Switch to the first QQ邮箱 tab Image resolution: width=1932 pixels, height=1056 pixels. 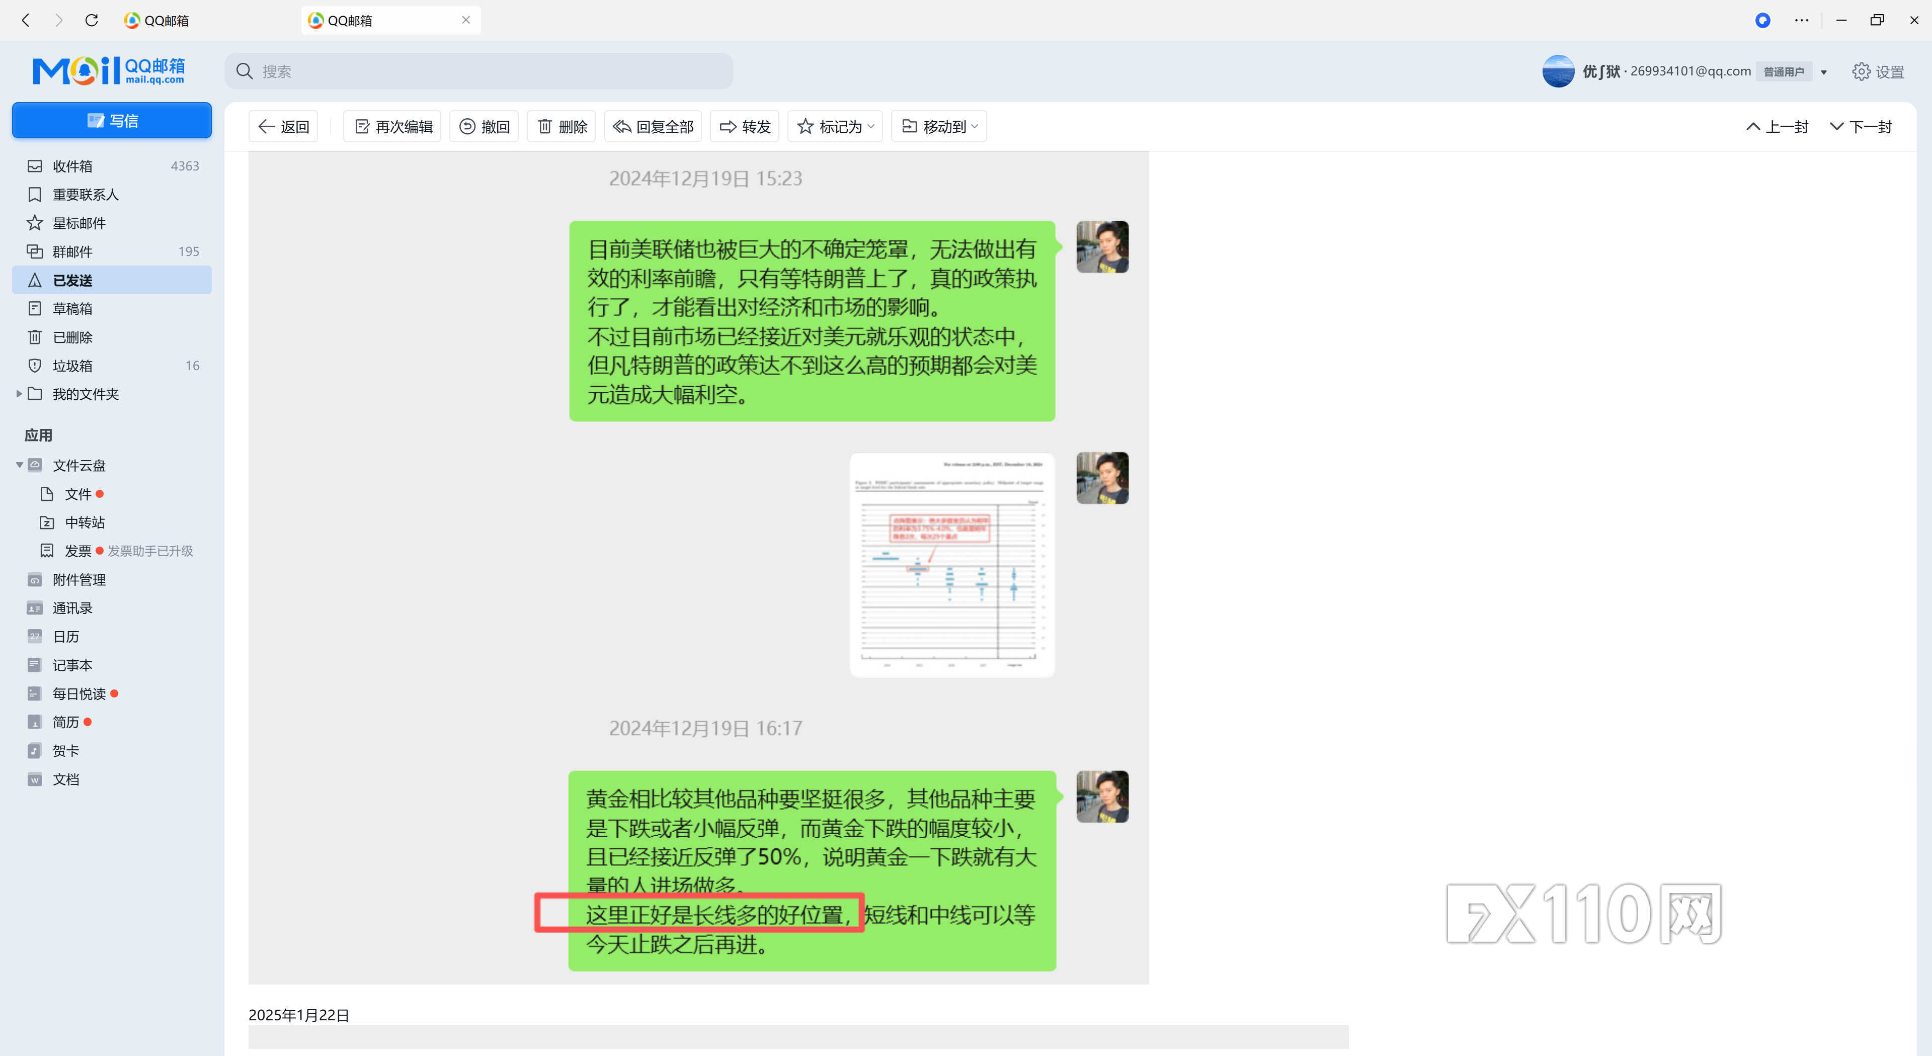pyautogui.click(x=156, y=20)
